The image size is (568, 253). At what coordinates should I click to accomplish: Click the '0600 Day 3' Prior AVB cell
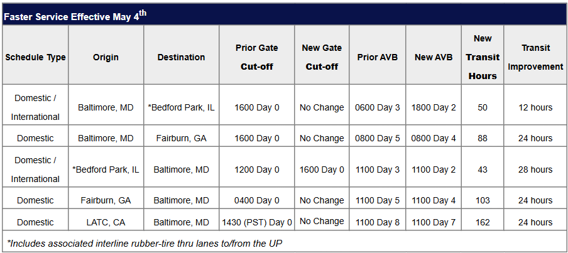point(377,107)
